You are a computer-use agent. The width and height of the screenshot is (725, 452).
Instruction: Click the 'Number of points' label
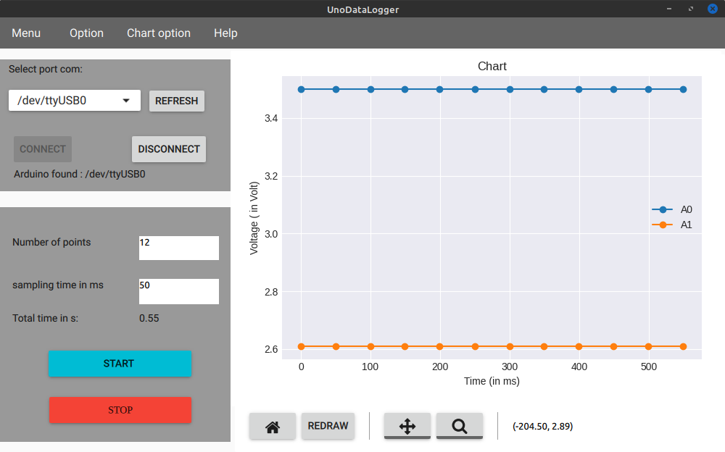(x=51, y=242)
